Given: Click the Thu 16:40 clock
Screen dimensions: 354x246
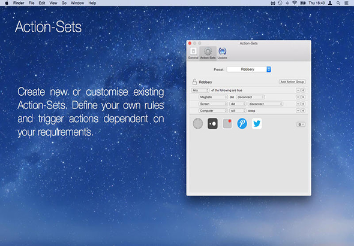Looking at the screenshot, I should 317,3.
